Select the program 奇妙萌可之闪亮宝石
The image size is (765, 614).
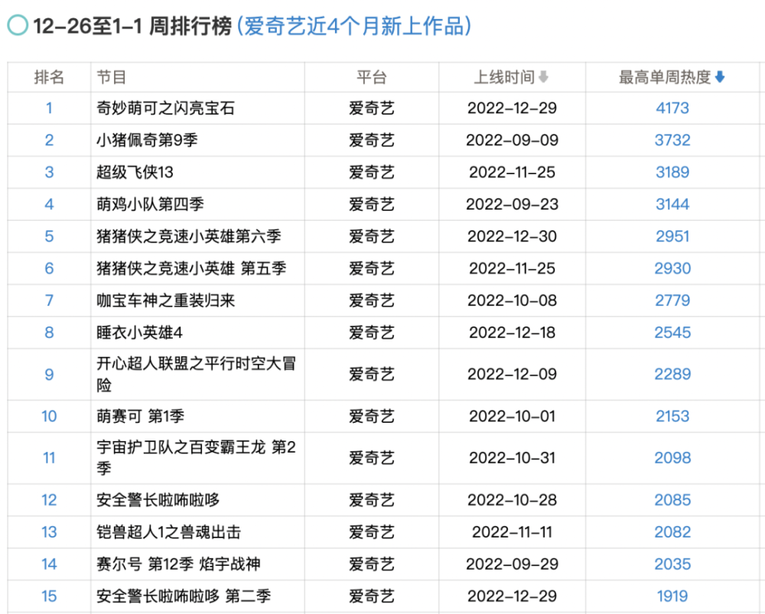(165, 108)
